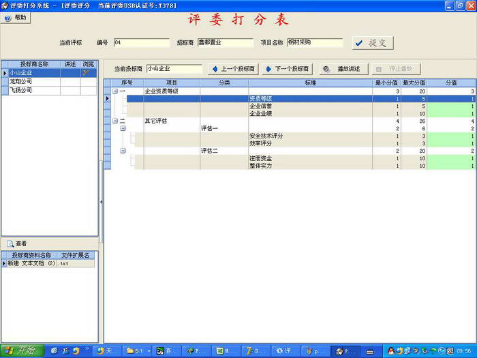Go to next bidder with 下一个投标商

point(288,69)
